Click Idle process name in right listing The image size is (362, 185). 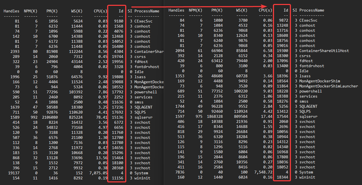(x=304, y=71)
